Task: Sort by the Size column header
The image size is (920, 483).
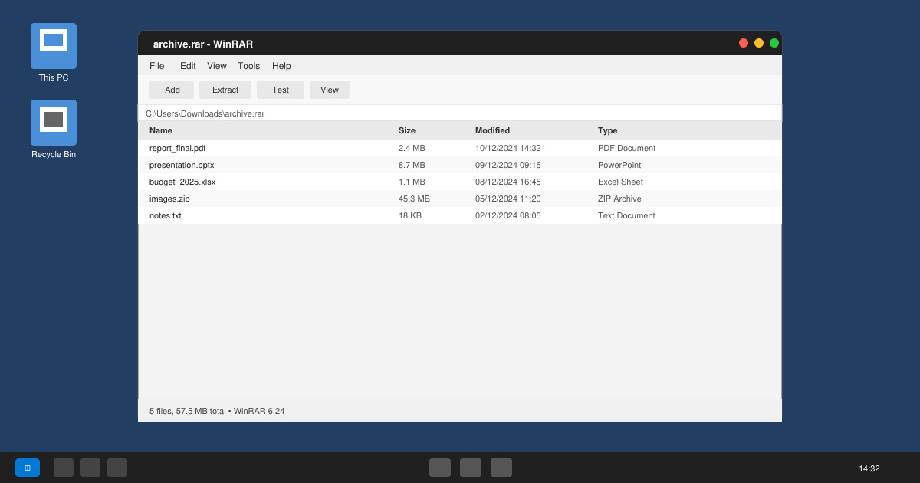Action: point(407,130)
